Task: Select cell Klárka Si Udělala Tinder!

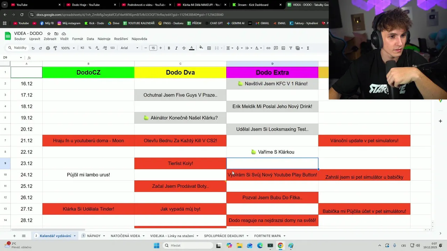Action: click(x=88, y=209)
